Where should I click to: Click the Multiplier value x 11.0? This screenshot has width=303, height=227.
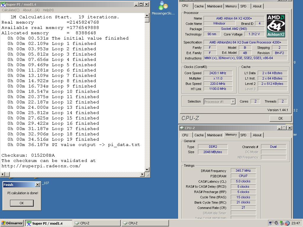[218, 78]
